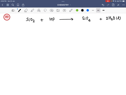Select the Highlighter tool
This screenshot has height=95, width=126.
pos(32,10)
